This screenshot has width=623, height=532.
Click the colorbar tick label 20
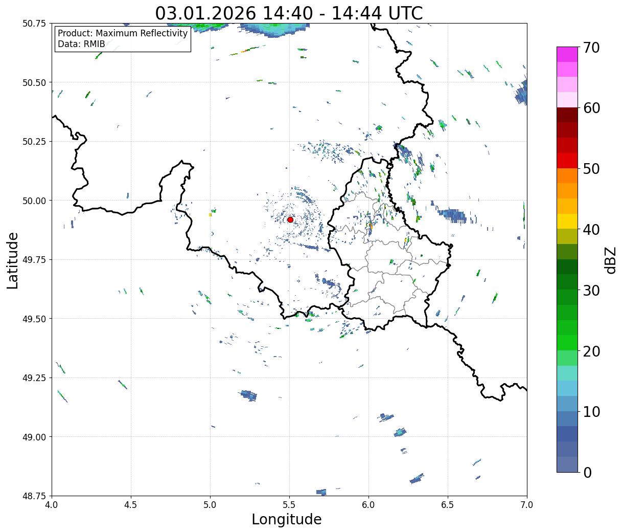[x=591, y=351]
